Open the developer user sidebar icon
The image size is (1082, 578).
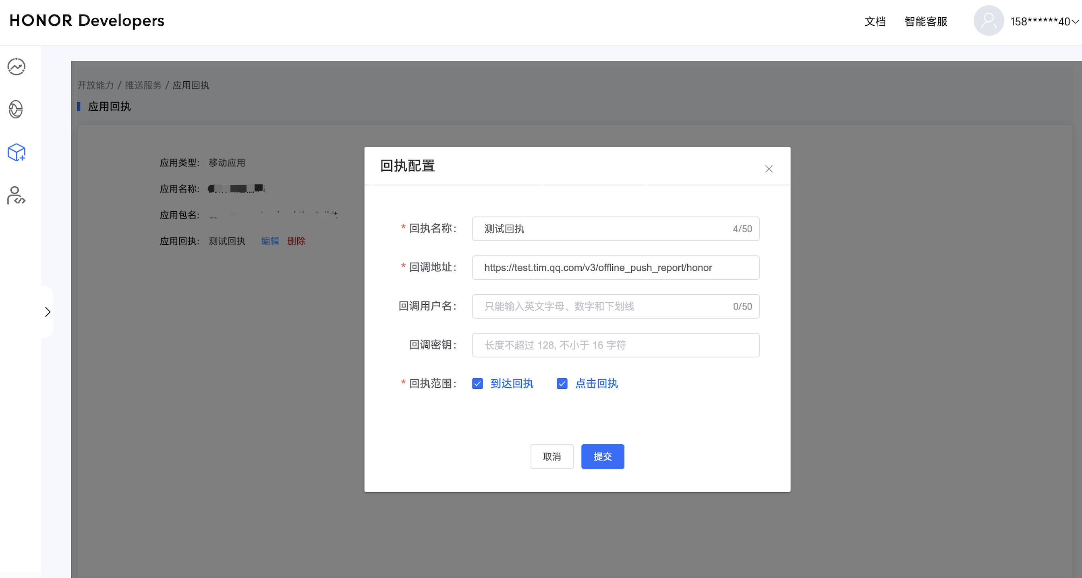tap(16, 196)
